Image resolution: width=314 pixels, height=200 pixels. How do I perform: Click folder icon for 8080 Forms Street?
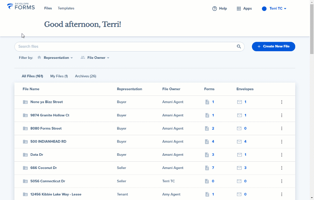pyautogui.click(x=25, y=129)
